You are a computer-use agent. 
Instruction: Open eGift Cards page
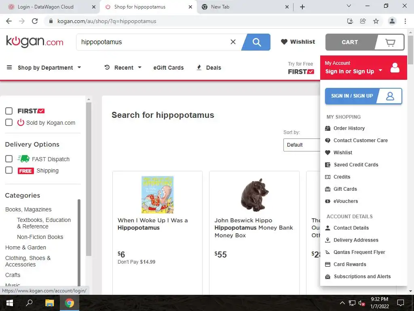tap(169, 68)
